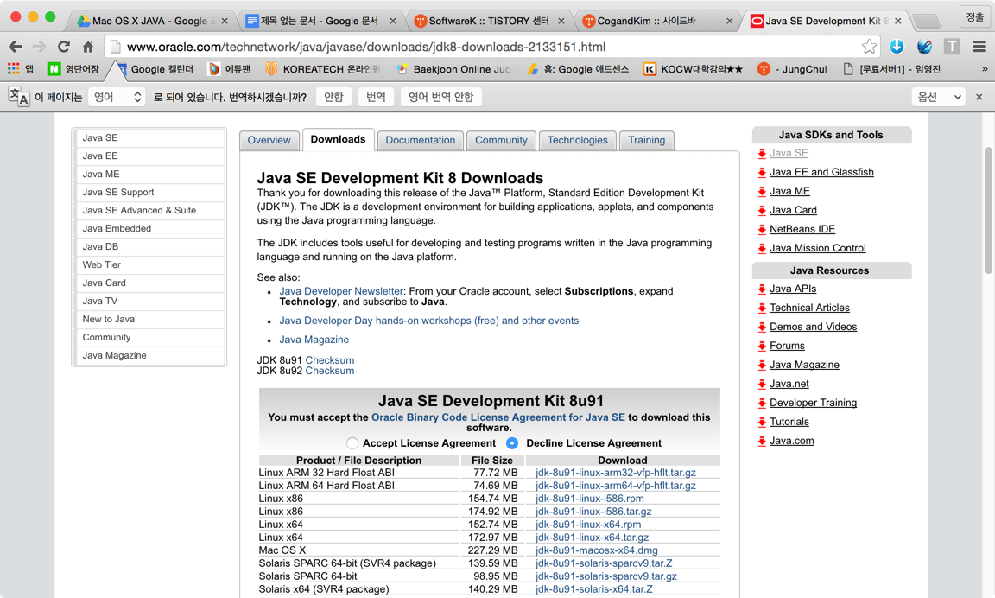Click the 정출 profile button
This screenshot has height=598, width=995.
click(974, 17)
